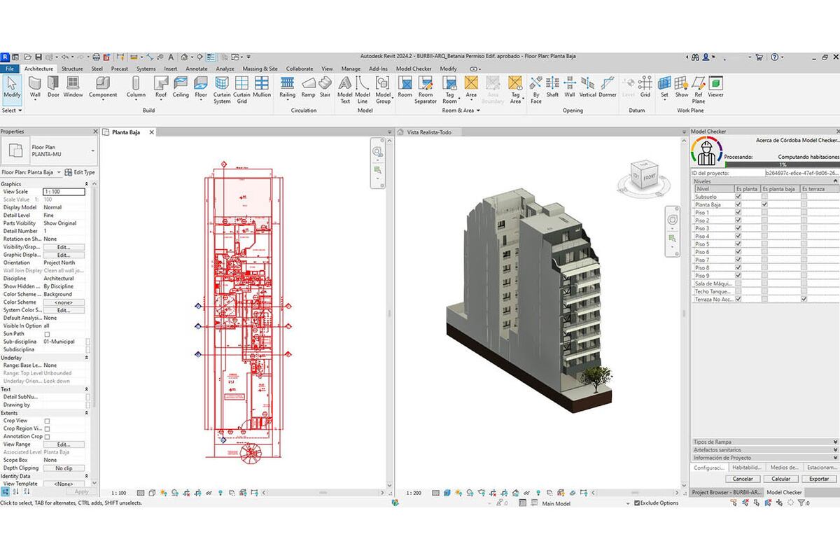This screenshot has width=840, height=560.
Task: Close the Planta Baja view tab
Action: click(152, 132)
